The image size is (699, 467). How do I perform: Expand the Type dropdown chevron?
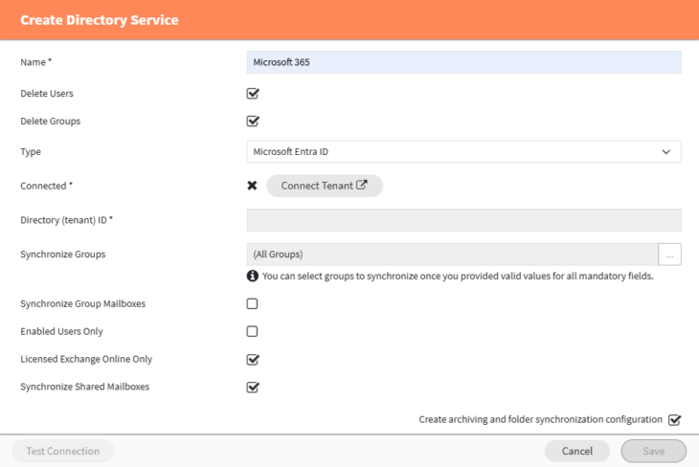[666, 152]
